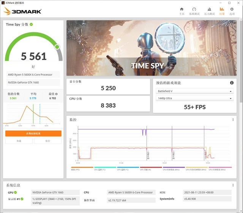Click the Time Spy banner image
The image size is (243, 213).
click(151, 48)
